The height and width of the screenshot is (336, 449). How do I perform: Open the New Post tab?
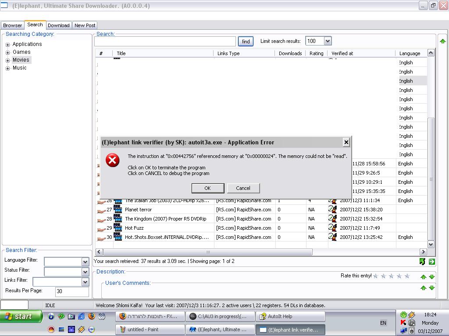pyautogui.click(x=85, y=25)
